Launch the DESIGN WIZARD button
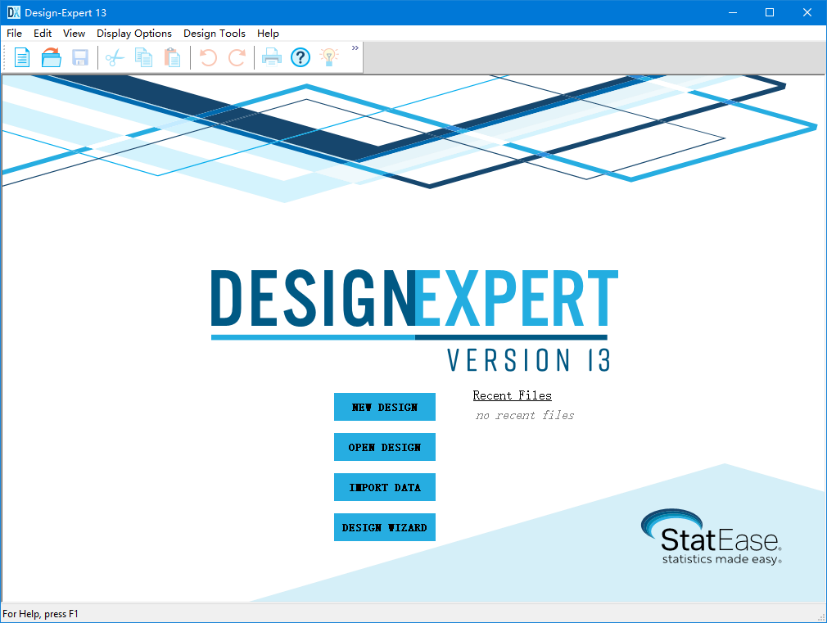 385,527
